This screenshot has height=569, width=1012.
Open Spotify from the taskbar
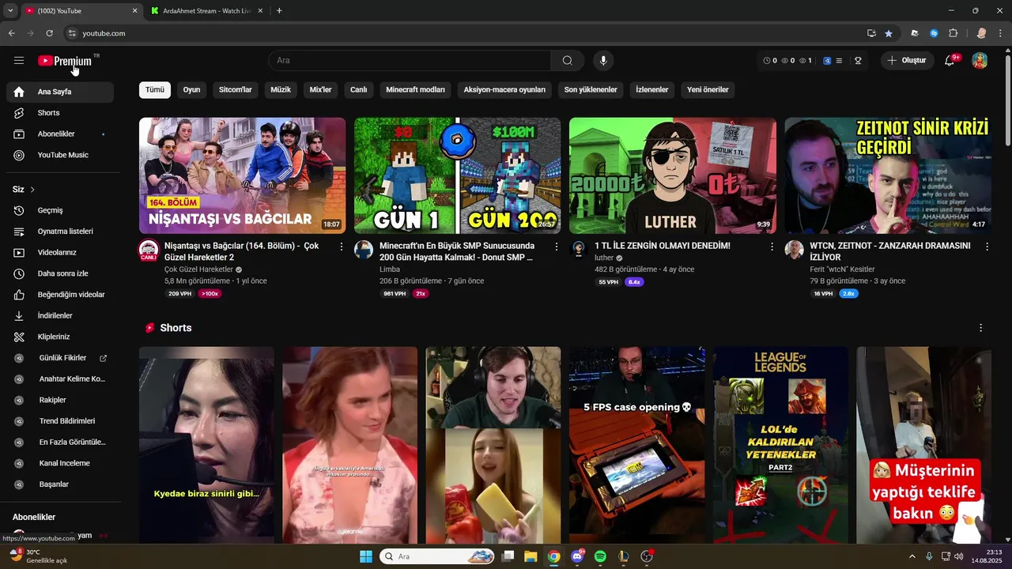point(600,556)
